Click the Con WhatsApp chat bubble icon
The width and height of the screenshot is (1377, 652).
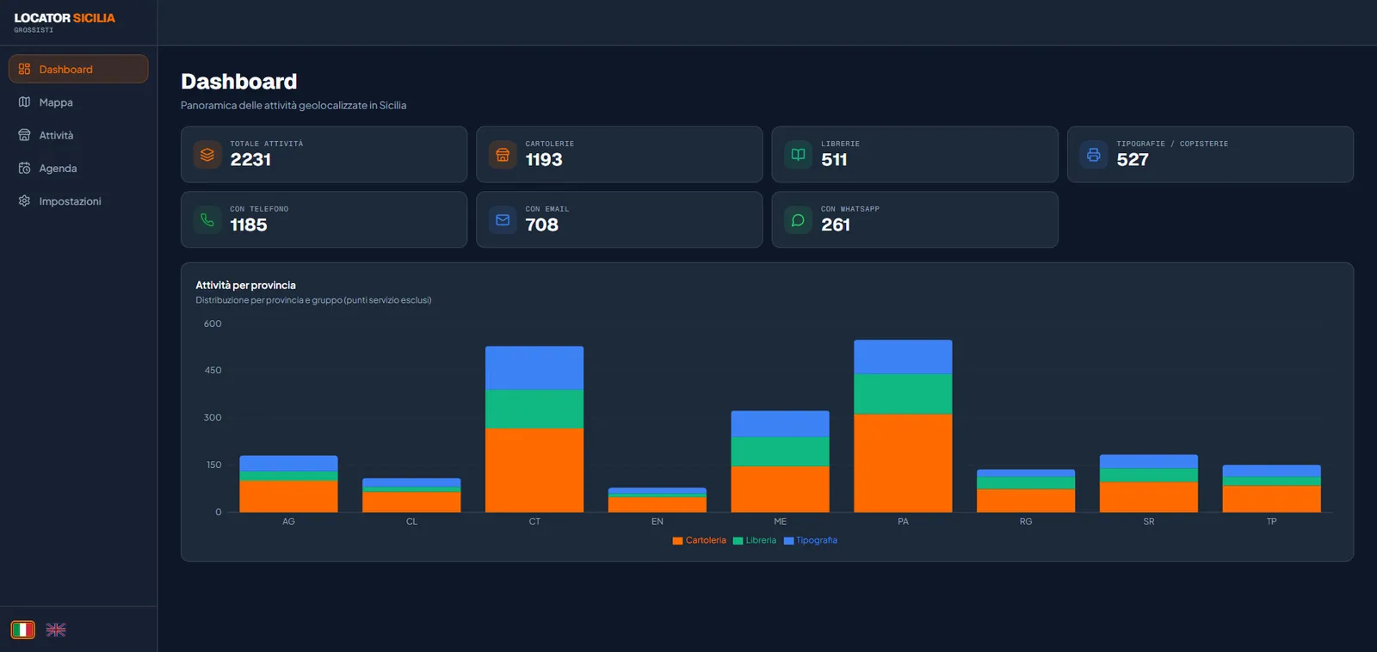[x=798, y=220]
